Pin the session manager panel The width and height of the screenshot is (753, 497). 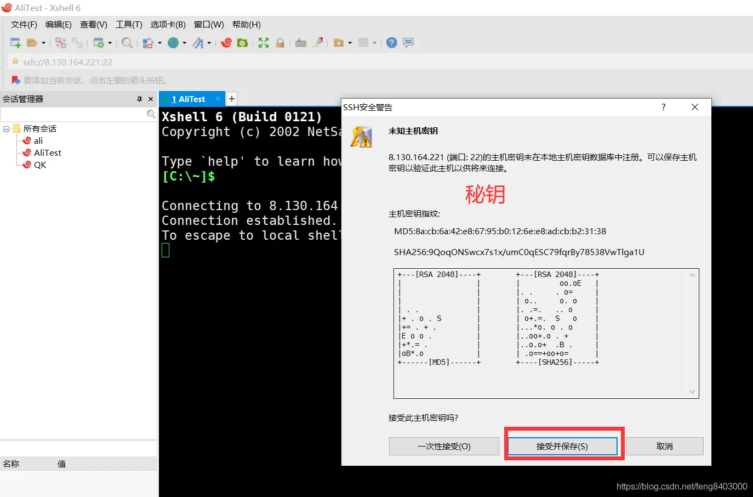pyautogui.click(x=139, y=99)
